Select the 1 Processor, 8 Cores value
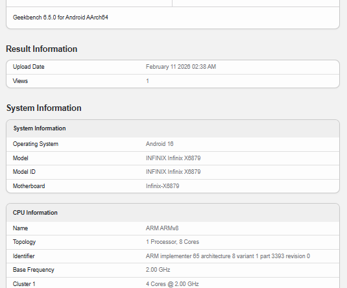The width and height of the screenshot is (347, 288). coord(173,242)
